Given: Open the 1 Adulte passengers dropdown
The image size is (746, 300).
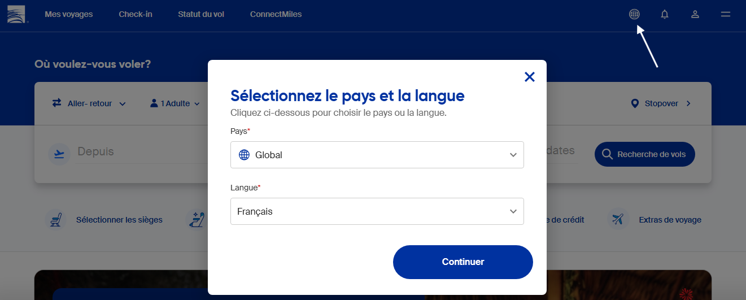Looking at the screenshot, I should (x=175, y=103).
